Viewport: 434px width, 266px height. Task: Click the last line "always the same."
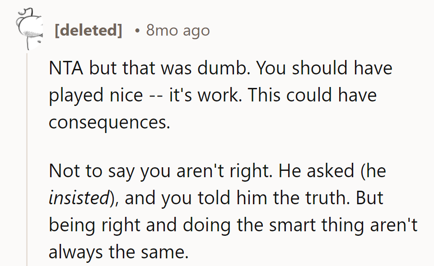coord(118,252)
